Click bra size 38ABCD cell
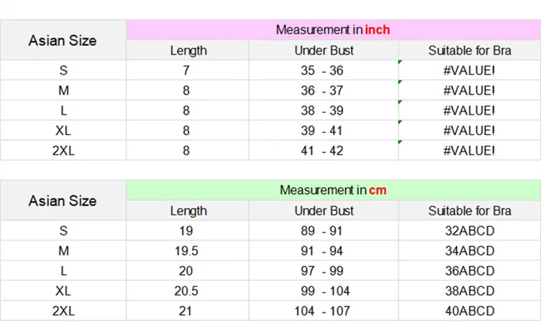This screenshot has height=335, width=541. tap(469, 290)
